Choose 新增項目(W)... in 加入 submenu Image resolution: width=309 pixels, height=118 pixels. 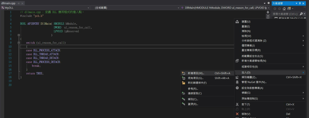tap(207, 73)
